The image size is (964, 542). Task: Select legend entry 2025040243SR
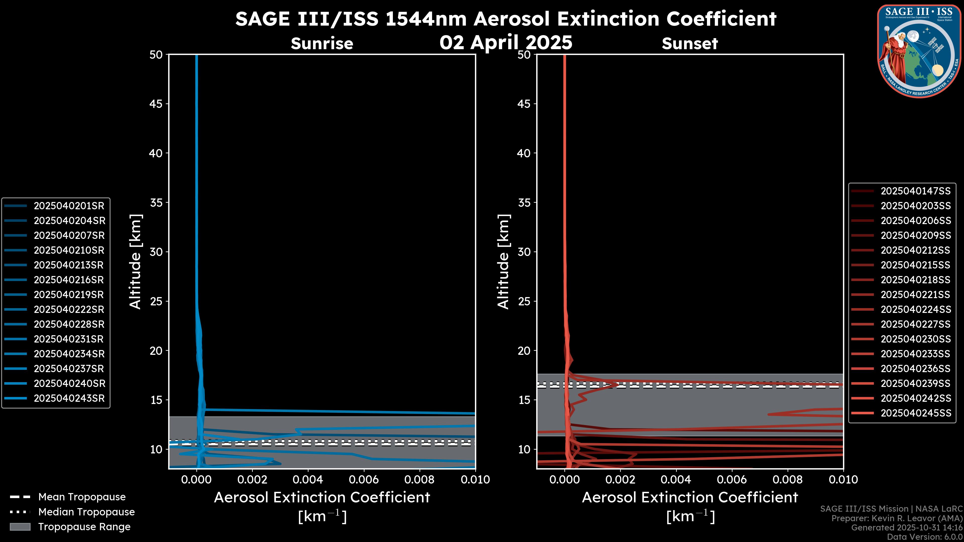click(x=69, y=398)
